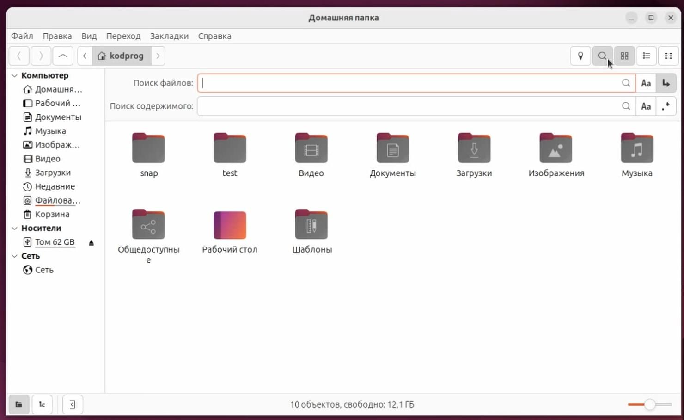Screen dimensions: 684x420
Task: Toggle case sensitivity for content search
Action: (646, 106)
